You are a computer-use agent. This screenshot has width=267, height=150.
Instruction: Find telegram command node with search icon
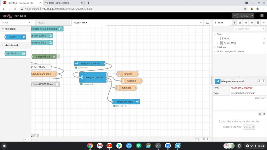pos(264,81)
